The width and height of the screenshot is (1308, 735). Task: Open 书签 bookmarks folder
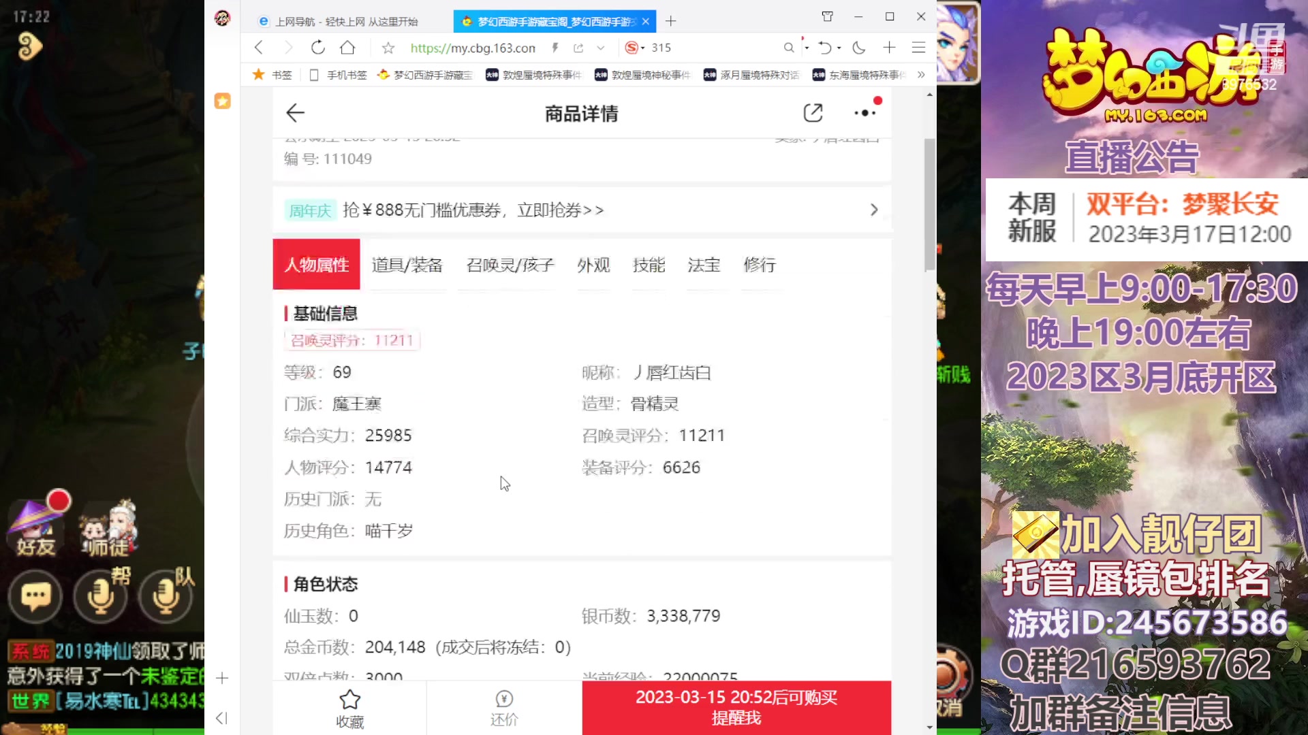tap(272, 75)
